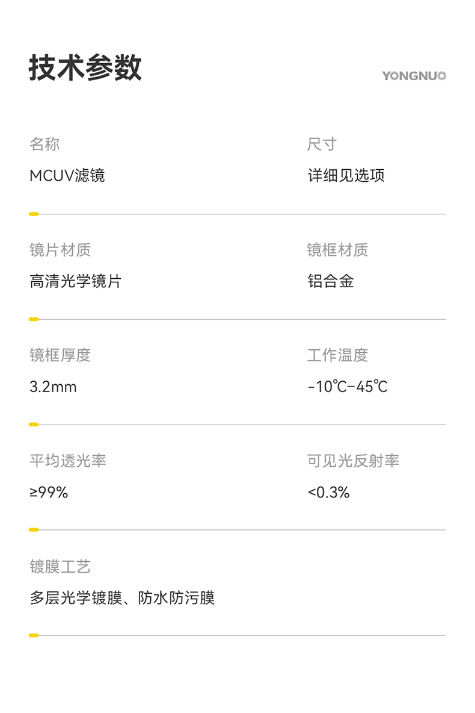Select the 平均透光率 label
This screenshot has height=713, width=475.
(68, 461)
